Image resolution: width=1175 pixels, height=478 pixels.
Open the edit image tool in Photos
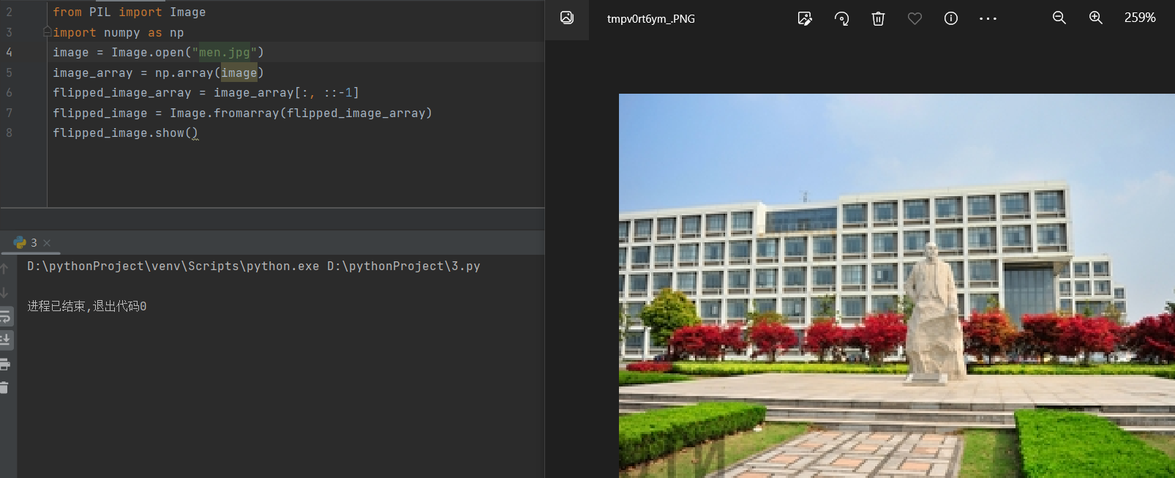(805, 19)
